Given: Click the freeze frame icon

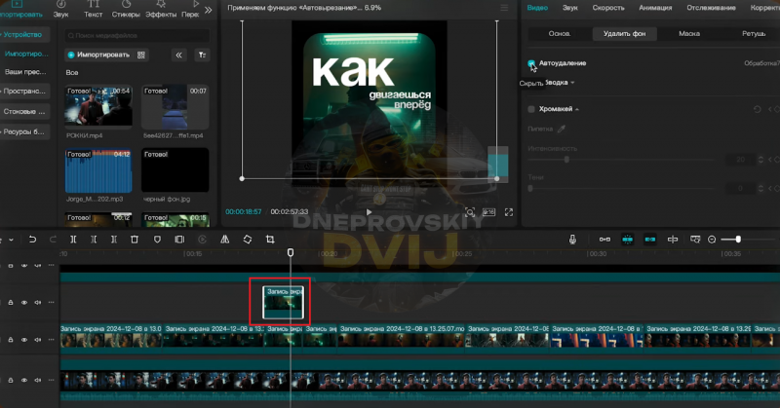Looking at the screenshot, I should point(179,240).
